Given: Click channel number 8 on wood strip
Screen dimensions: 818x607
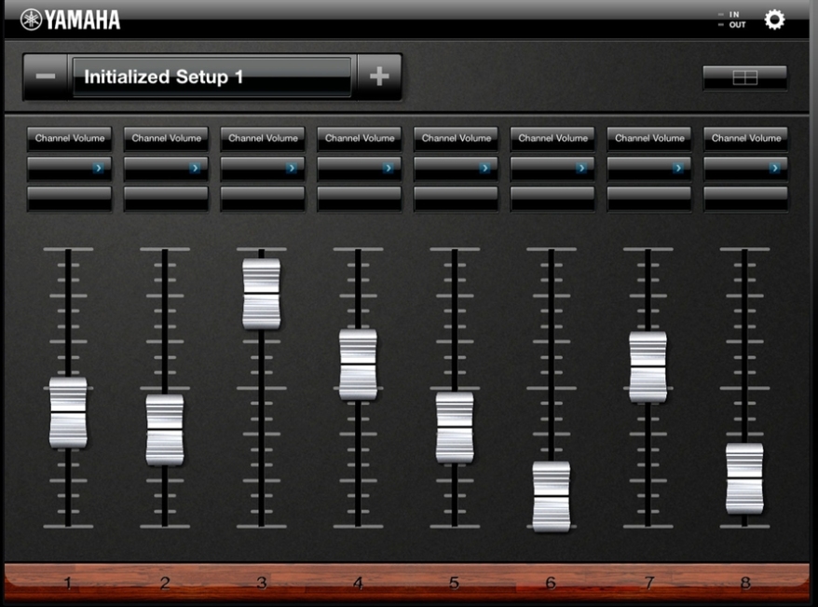Looking at the screenshot, I should [x=745, y=583].
